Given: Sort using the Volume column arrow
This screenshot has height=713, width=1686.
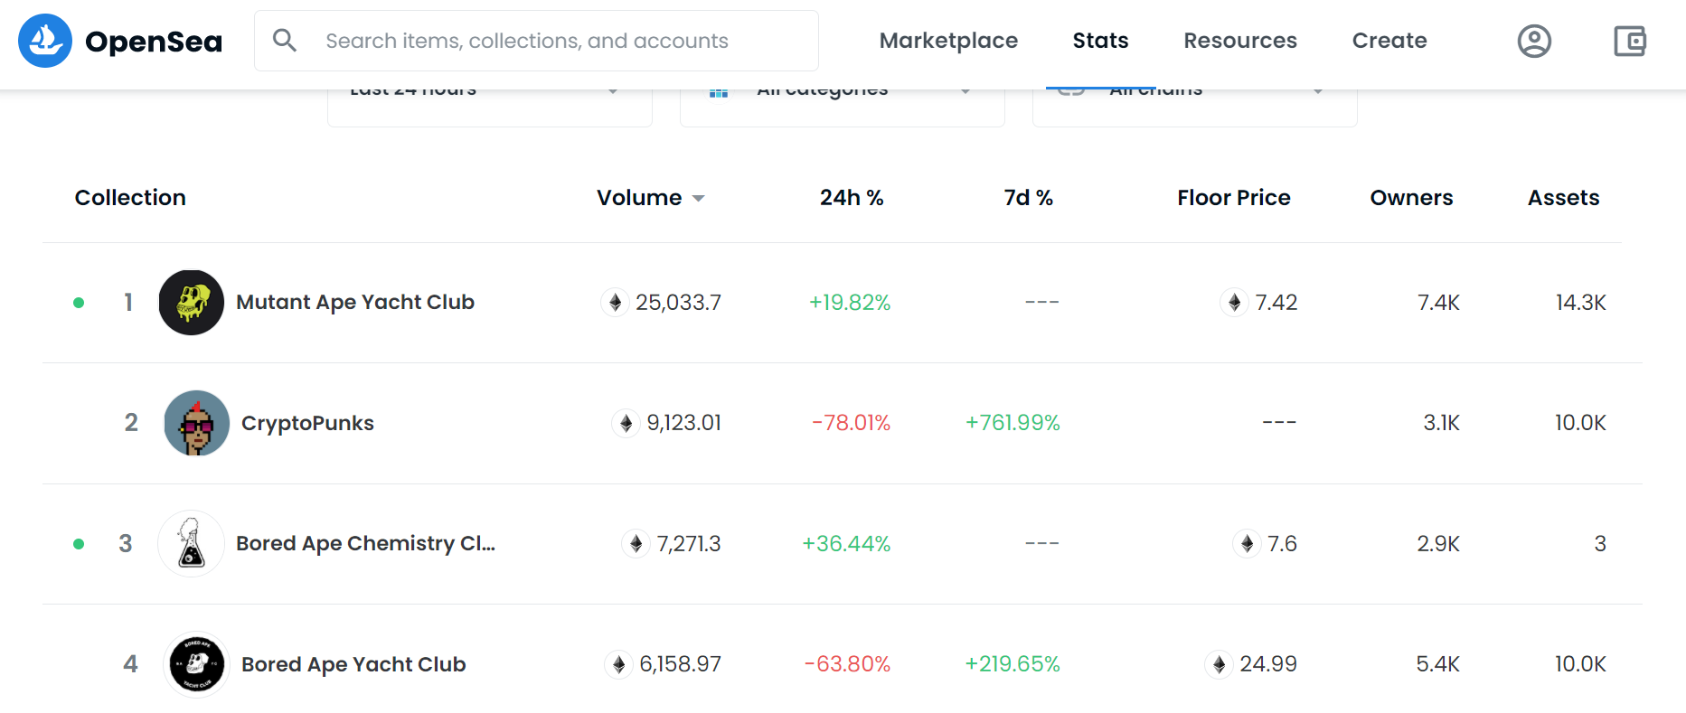Looking at the screenshot, I should coord(698,199).
